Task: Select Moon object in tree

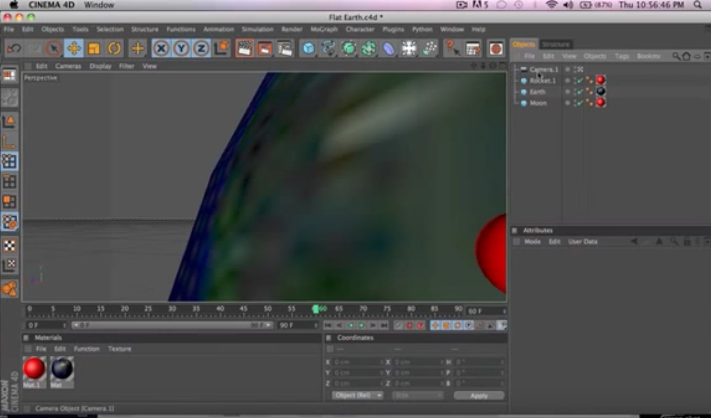Action: [538, 103]
